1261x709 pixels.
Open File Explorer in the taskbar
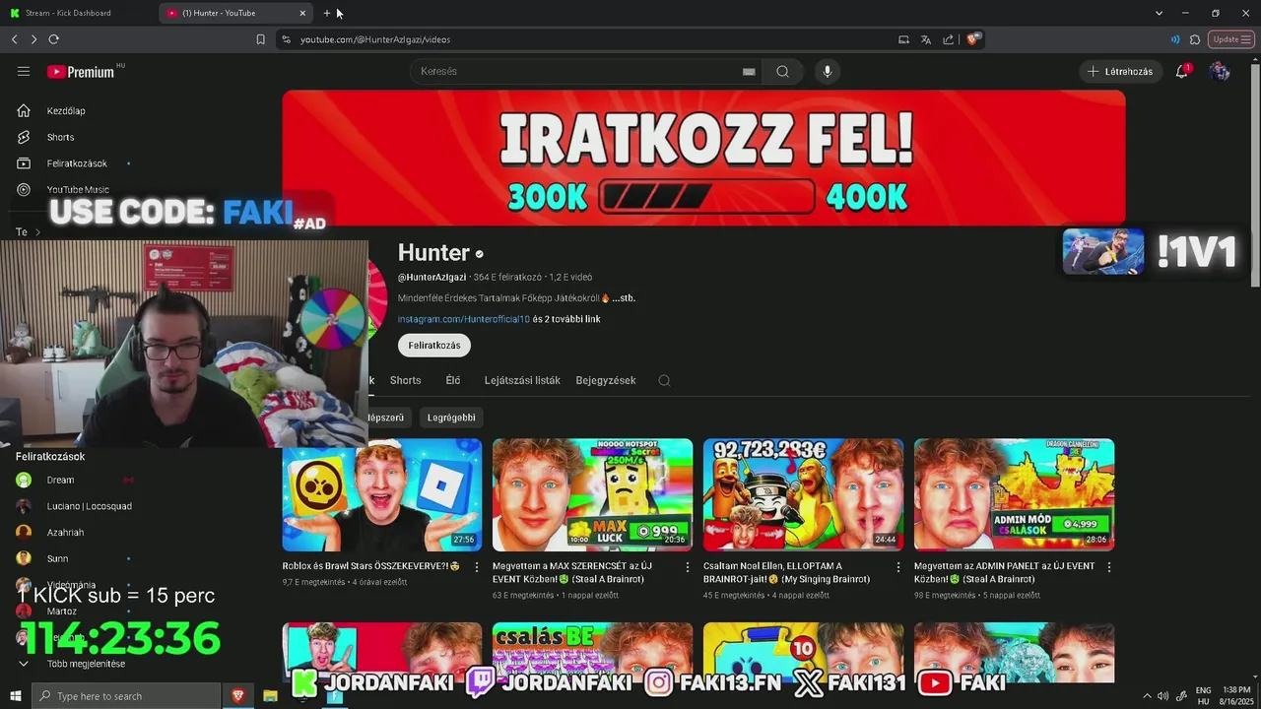pos(270,696)
